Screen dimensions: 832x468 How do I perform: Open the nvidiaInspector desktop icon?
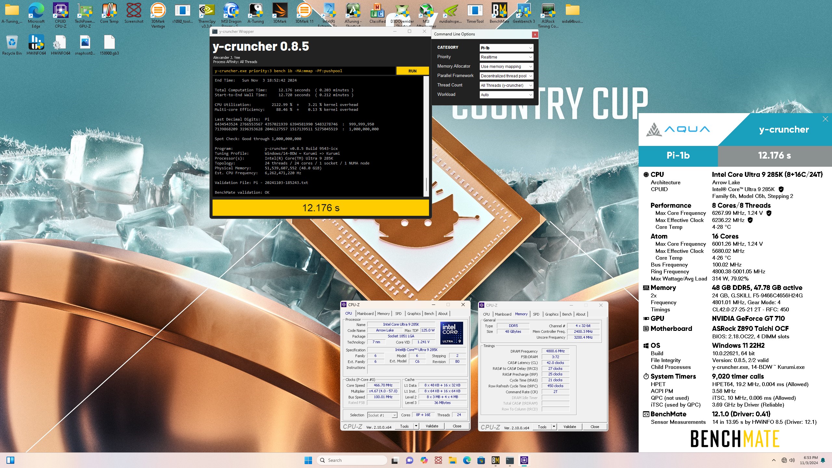[450, 13]
